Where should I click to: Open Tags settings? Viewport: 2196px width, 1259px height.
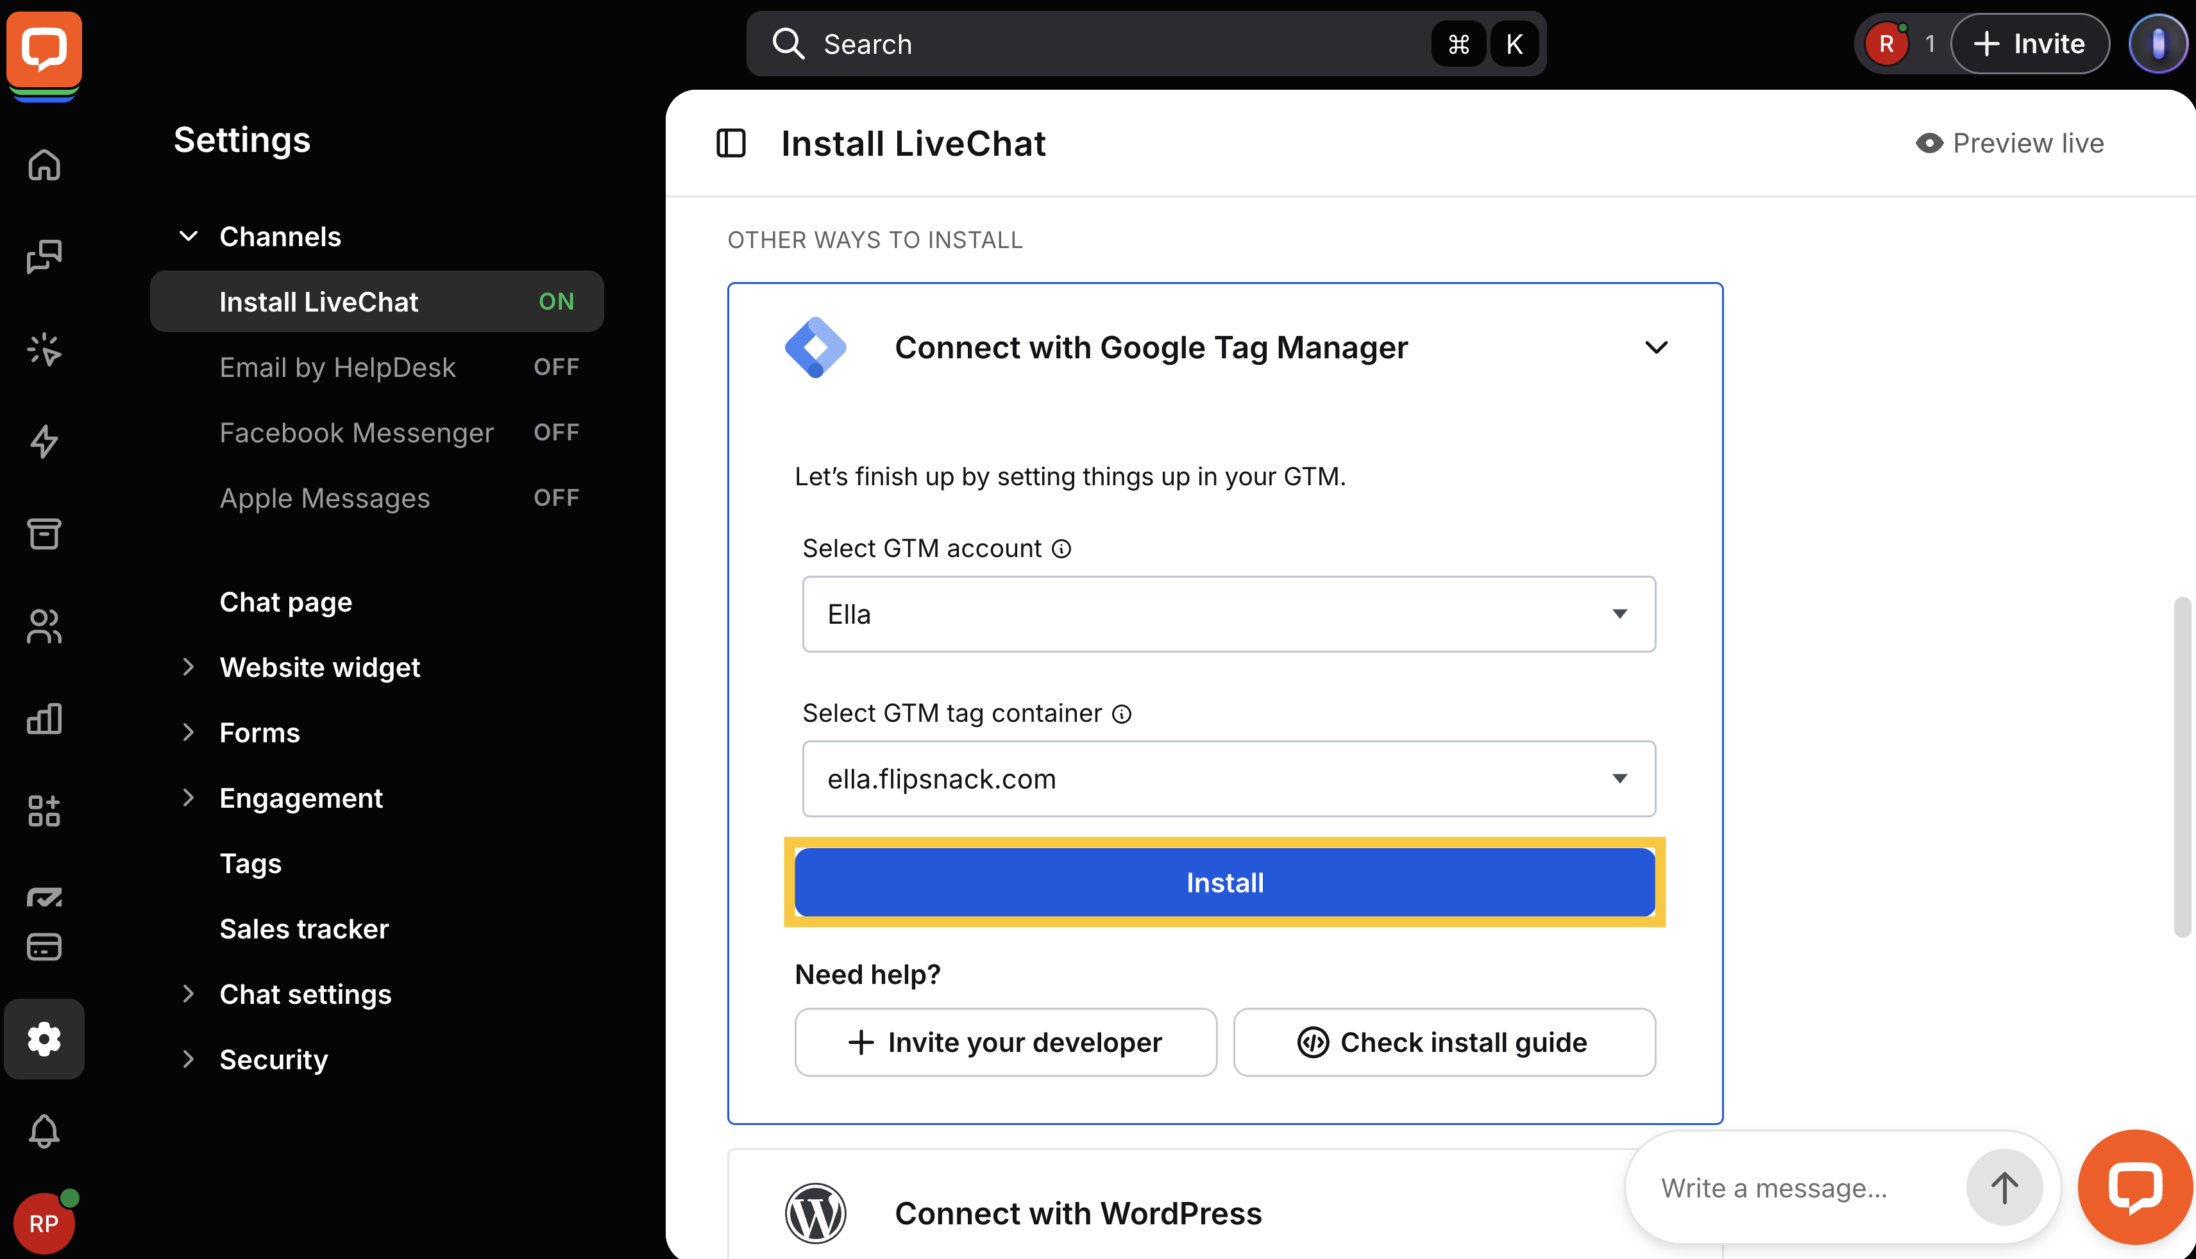(x=250, y=863)
